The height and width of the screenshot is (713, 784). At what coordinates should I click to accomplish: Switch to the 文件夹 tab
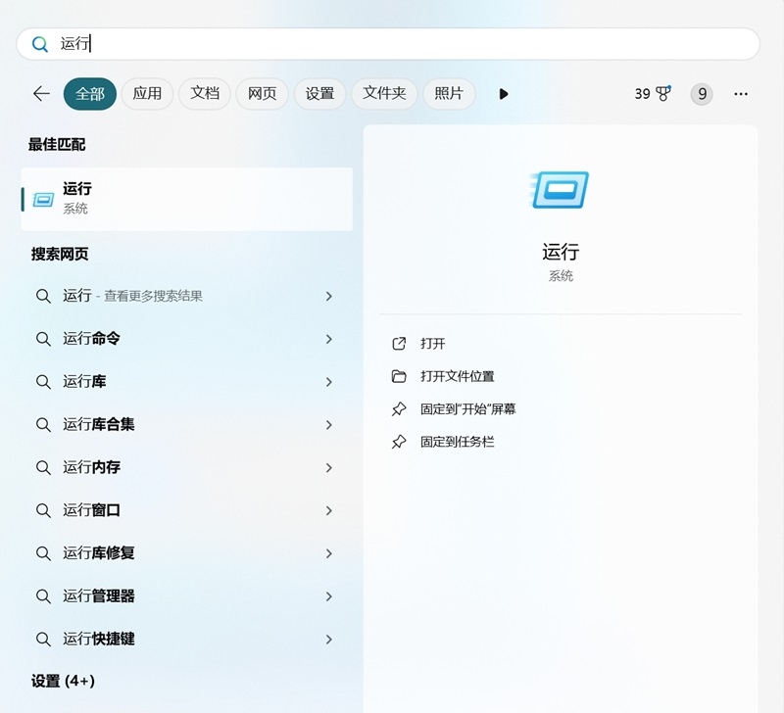384,93
